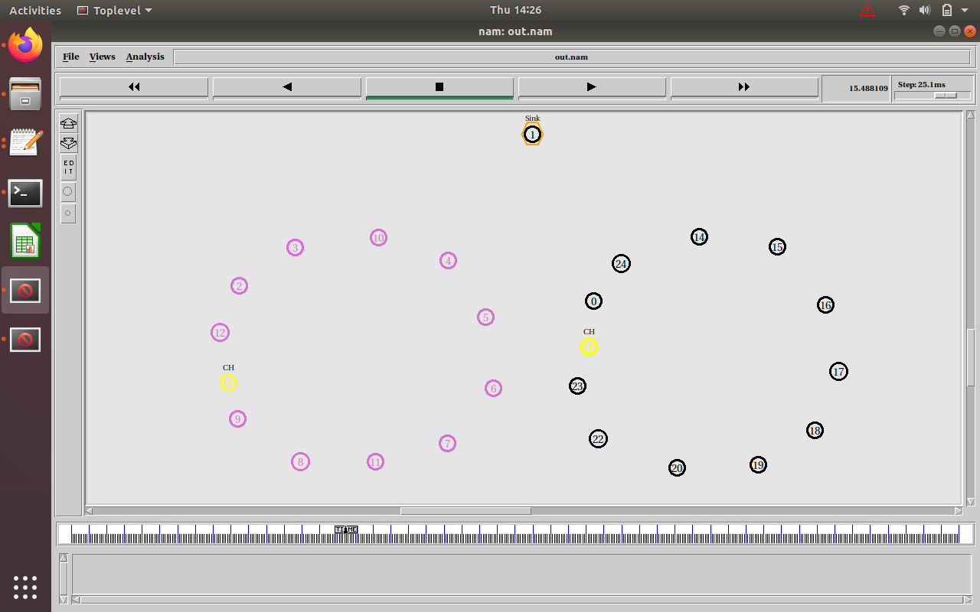The width and height of the screenshot is (980, 612).
Task: Click the rewind playback button
Action: 134,87
